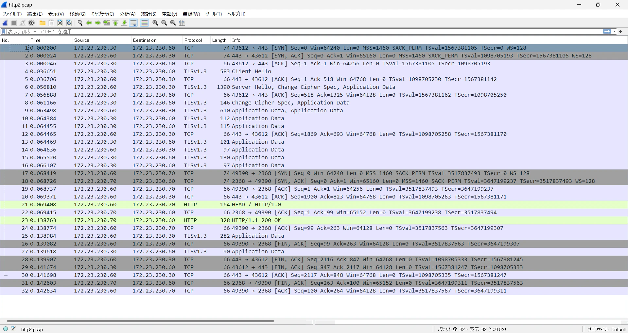The width and height of the screenshot is (628, 333).
Task: Toggle packet list colorization
Action: [144, 23]
